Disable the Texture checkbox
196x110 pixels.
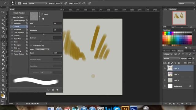pyautogui.click(x=12, y=27)
